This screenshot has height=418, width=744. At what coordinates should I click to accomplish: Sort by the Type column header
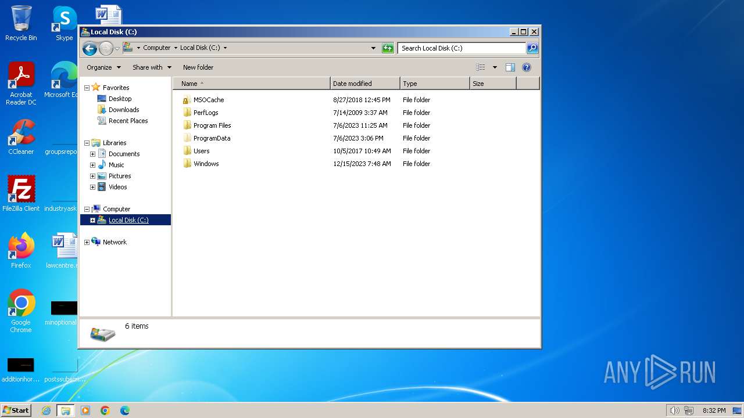click(435, 84)
